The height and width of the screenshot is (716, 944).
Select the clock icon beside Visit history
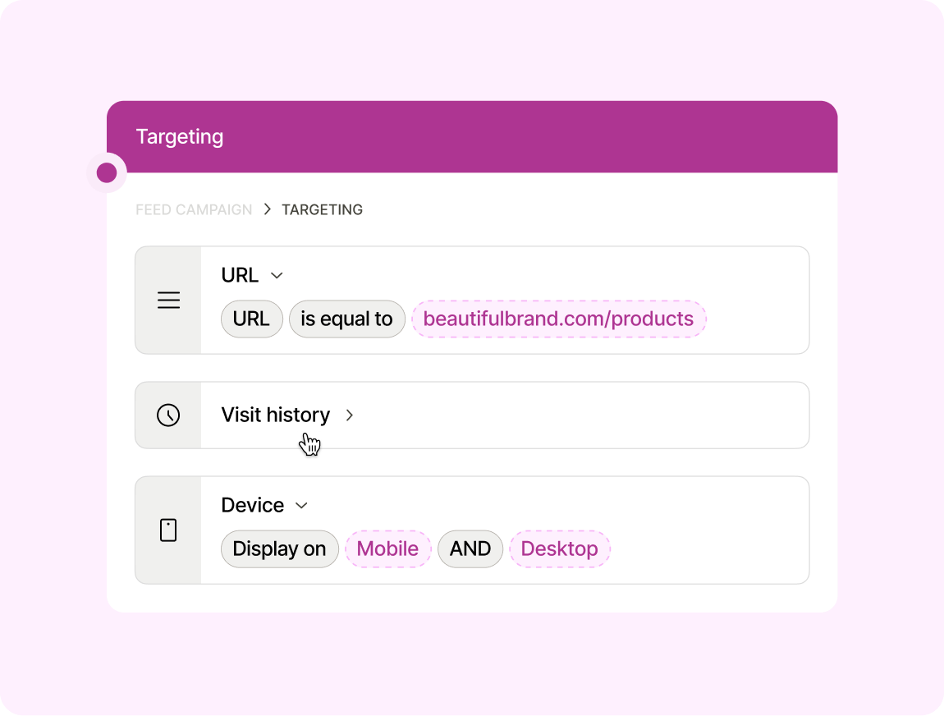168,415
